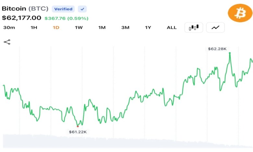The image size is (253, 152).
Task: Click the orange Bitcoin logo
Action: 240,13
